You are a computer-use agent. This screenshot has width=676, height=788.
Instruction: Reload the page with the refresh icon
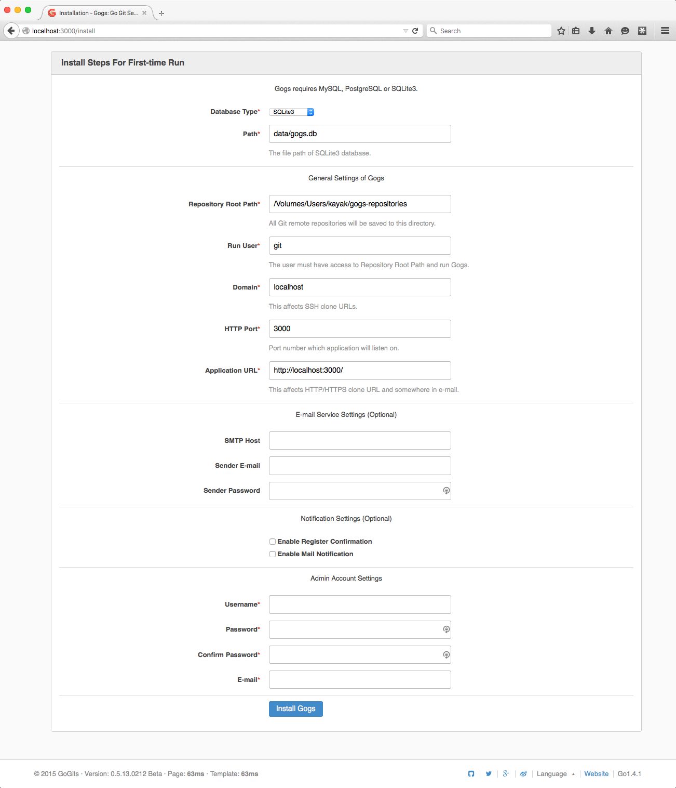415,31
